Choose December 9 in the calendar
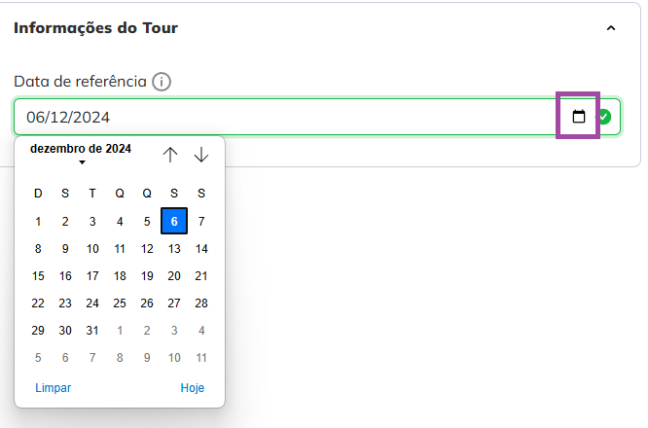This screenshot has width=648, height=428. pyautogui.click(x=65, y=248)
